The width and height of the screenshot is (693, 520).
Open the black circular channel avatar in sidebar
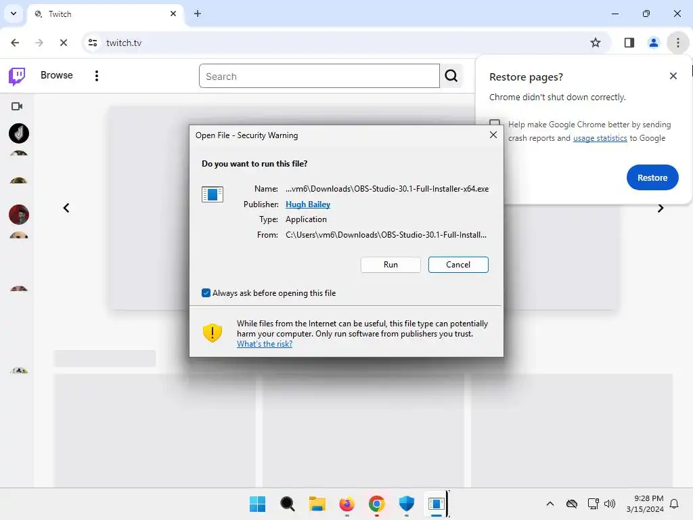(19, 133)
